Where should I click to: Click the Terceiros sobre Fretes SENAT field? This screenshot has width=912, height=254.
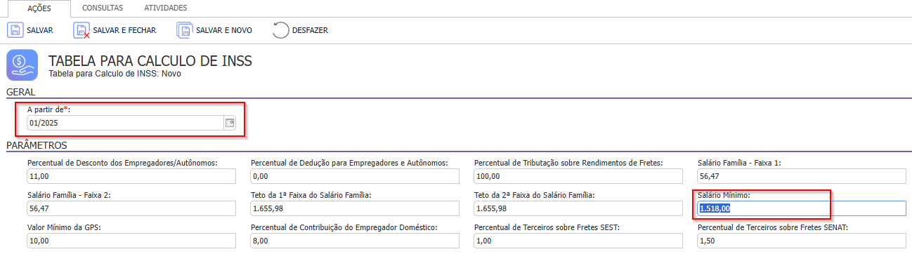click(802, 241)
